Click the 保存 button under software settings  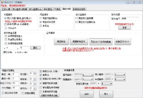[125, 28]
